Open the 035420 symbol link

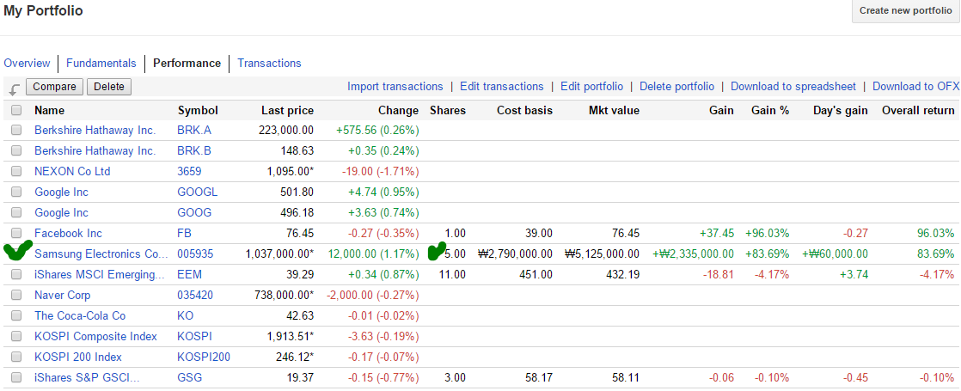(x=195, y=296)
